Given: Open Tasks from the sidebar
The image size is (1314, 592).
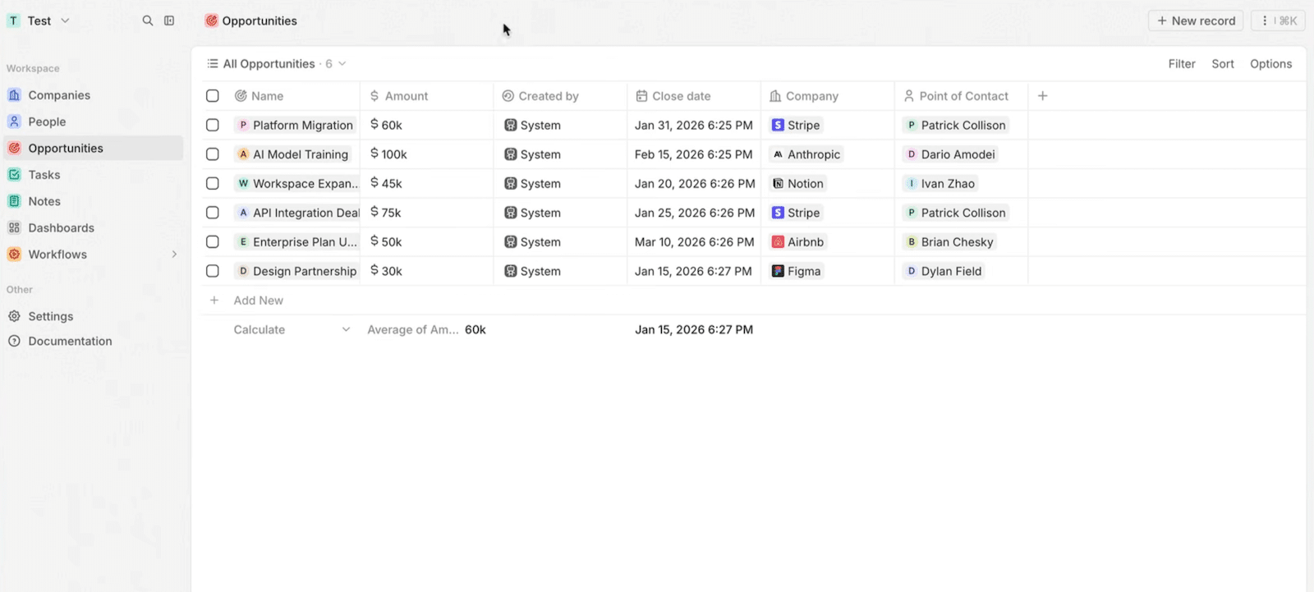Looking at the screenshot, I should click(x=93, y=175).
